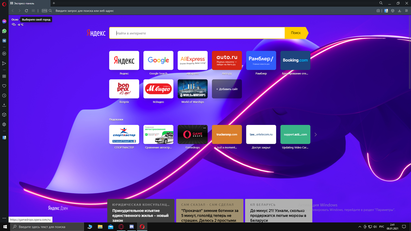411x231 pixels.
Task: Open the World of Warships tile
Action: (192, 89)
